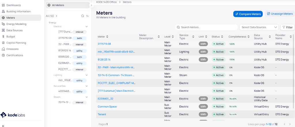Screen dimensions: 295x127
Task: Open [777 Dunsmuir] Main Electricity meter
Action: pos(116,91)
